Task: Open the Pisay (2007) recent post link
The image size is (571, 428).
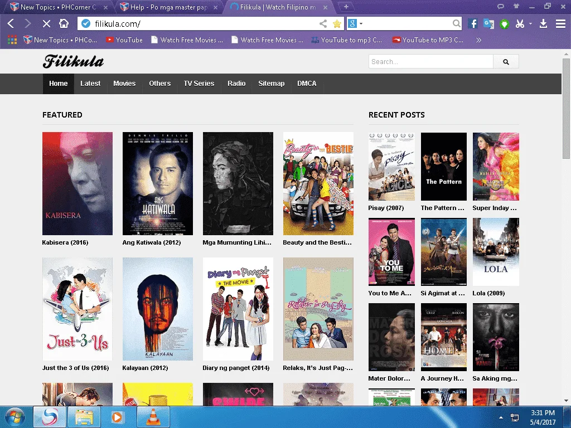Action: click(x=386, y=208)
